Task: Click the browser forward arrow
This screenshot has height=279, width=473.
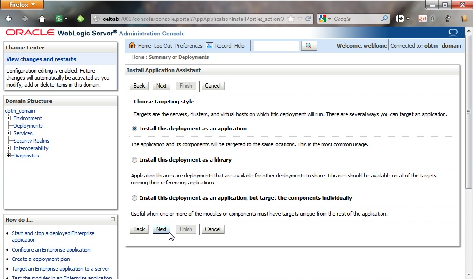Action: click(25, 19)
